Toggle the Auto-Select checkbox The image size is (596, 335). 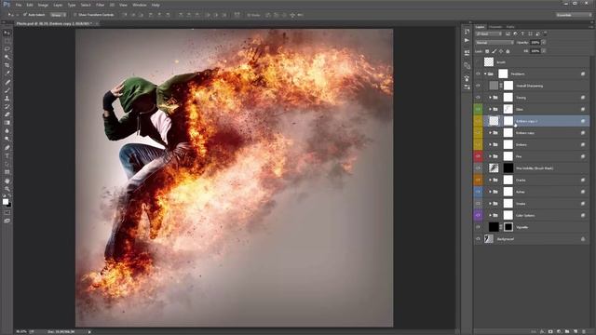(25, 15)
